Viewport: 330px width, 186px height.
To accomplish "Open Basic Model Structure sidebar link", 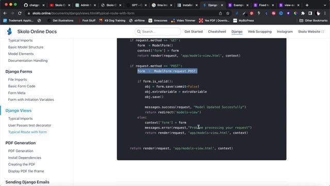I will coord(26,47).
